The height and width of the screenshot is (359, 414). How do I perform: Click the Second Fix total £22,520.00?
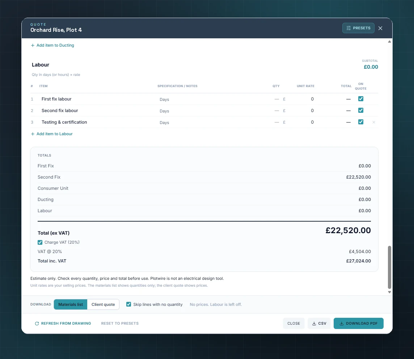pyautogui.click(x=358, y=177)
